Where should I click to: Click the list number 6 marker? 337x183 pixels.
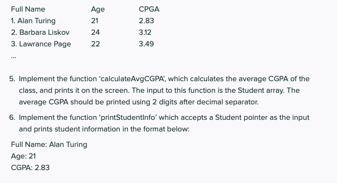[x=12, y=118]
